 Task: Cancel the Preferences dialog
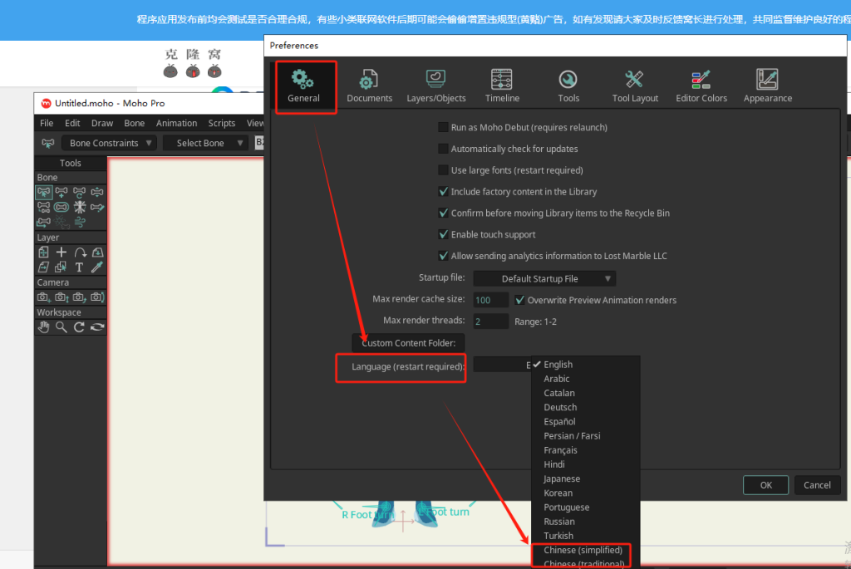click(x=817, y=485)
